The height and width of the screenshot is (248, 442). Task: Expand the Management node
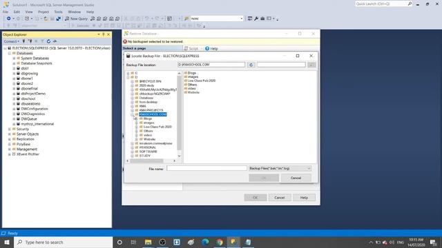9,149
